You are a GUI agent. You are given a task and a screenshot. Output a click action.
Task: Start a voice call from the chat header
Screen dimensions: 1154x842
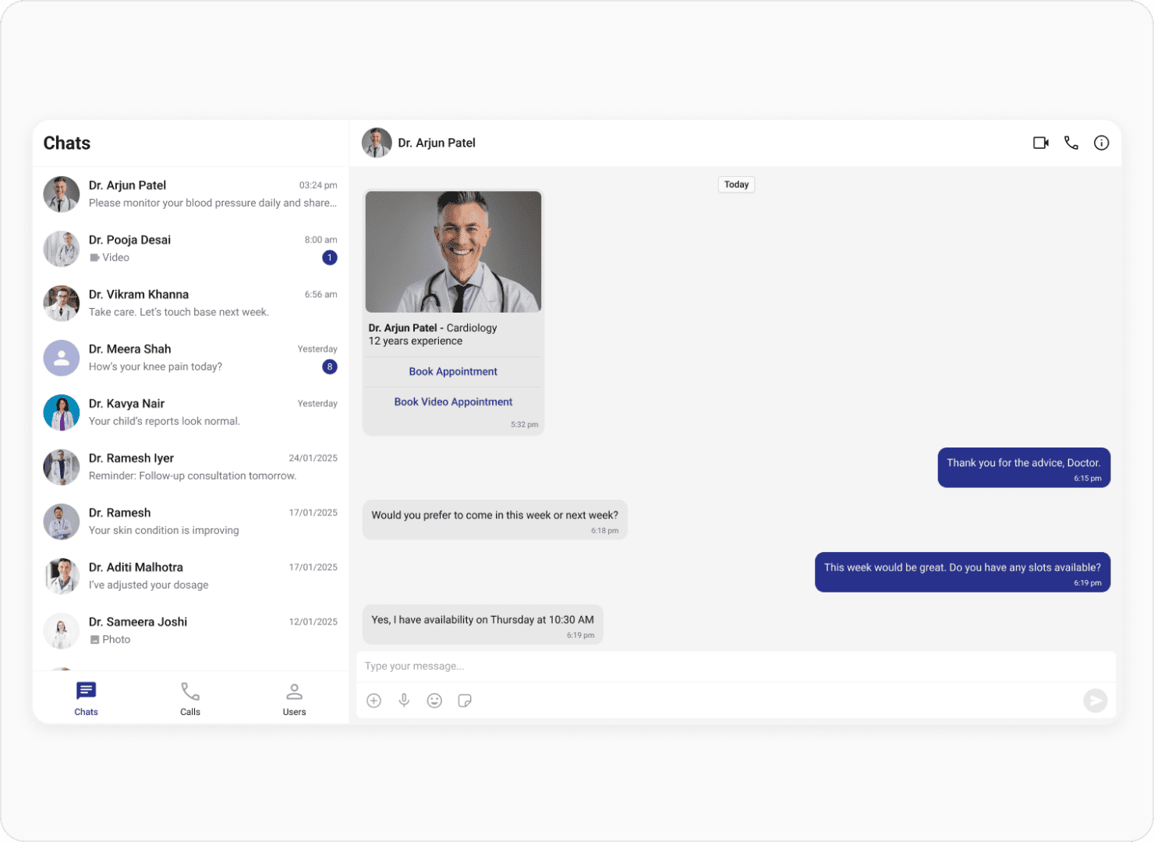[x=1071, y=143]
